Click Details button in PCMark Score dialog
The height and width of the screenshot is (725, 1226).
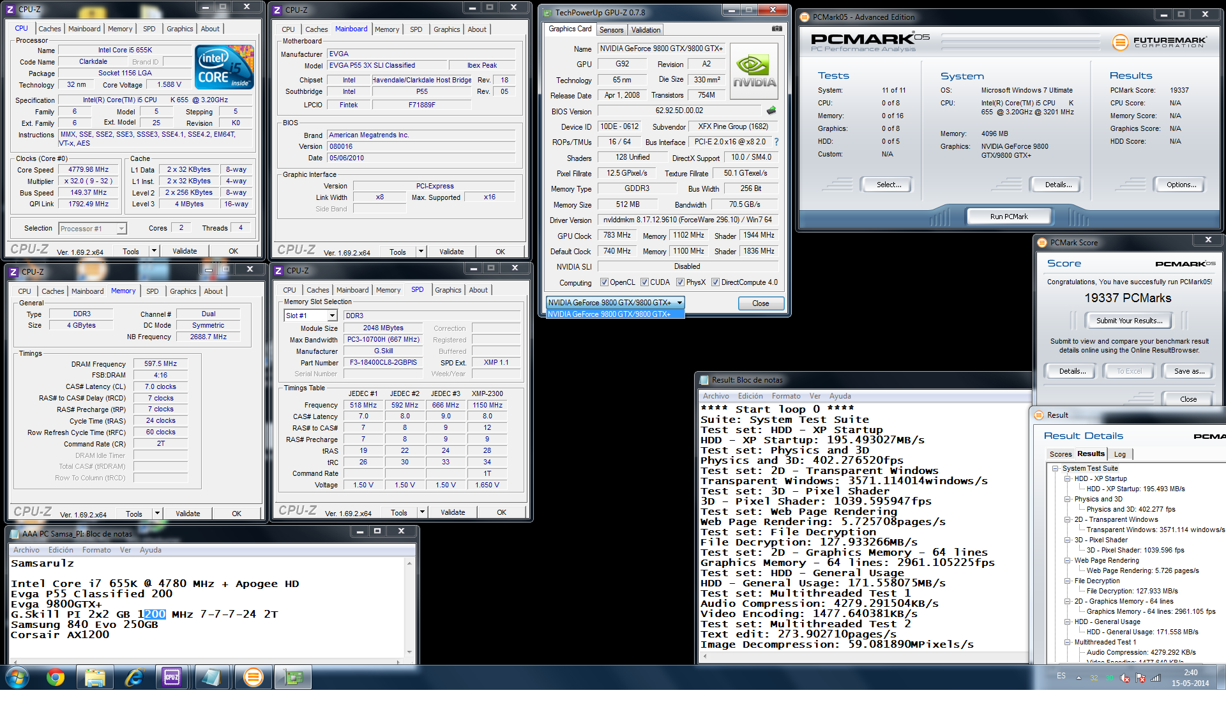(1072, 371)
